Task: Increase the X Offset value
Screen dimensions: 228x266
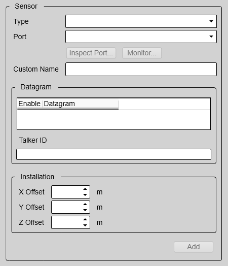Action: coord(85,189)
